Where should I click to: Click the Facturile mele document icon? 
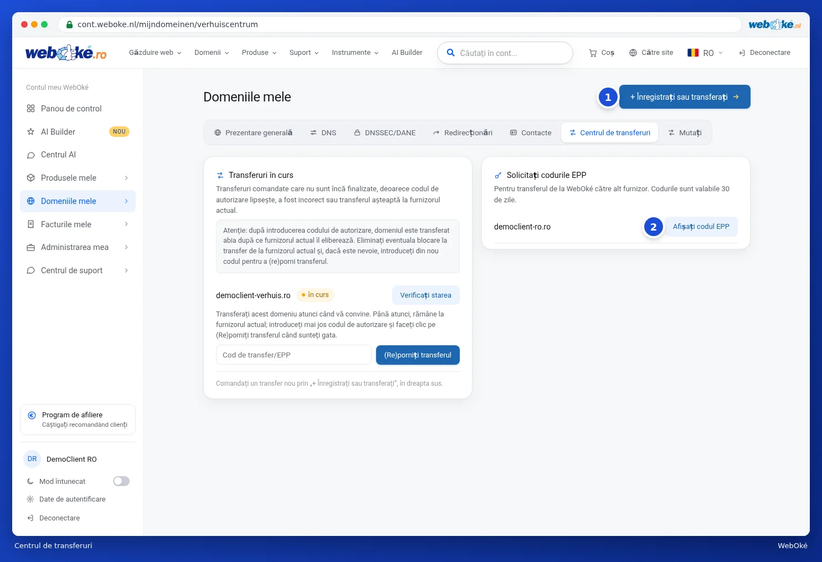tap(31, 224)
